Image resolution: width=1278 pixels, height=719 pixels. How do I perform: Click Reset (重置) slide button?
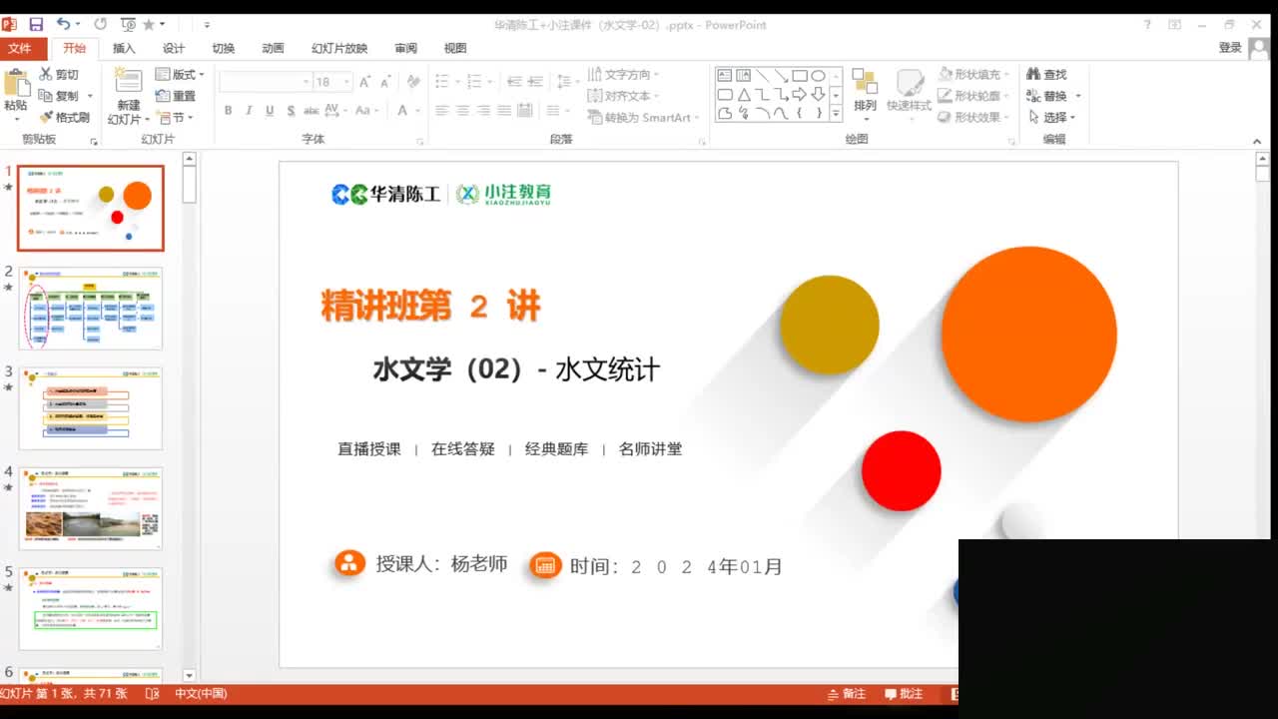click(x=176, y=96)
